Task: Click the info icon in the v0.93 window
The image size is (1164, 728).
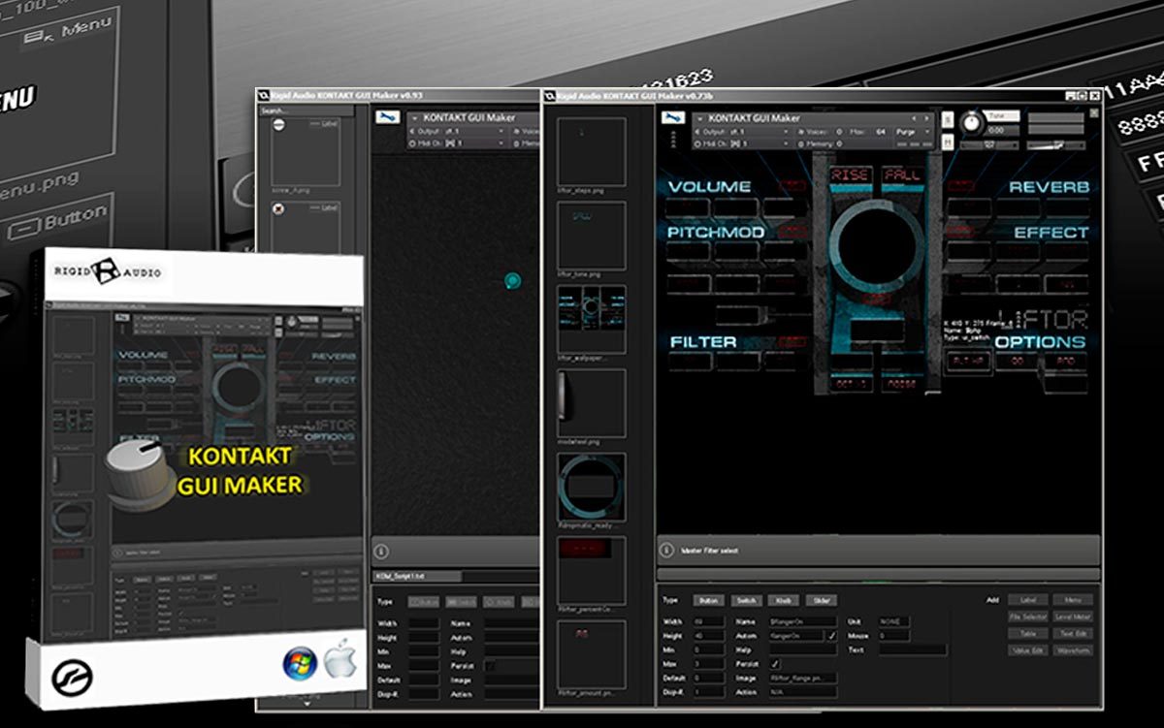Action: click(382, 550)
